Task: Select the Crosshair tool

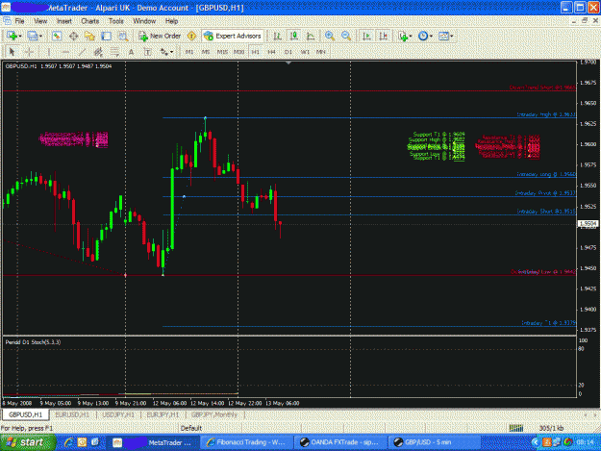Action: pyautogui.click(x=29, y=52)
